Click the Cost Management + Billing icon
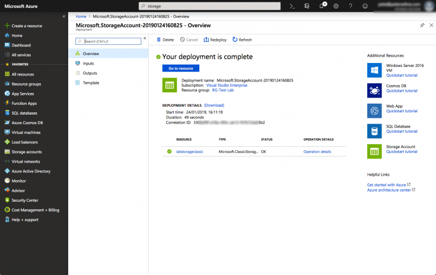The image size is (436, 275). pyautogui.click(x=7, y=210)
